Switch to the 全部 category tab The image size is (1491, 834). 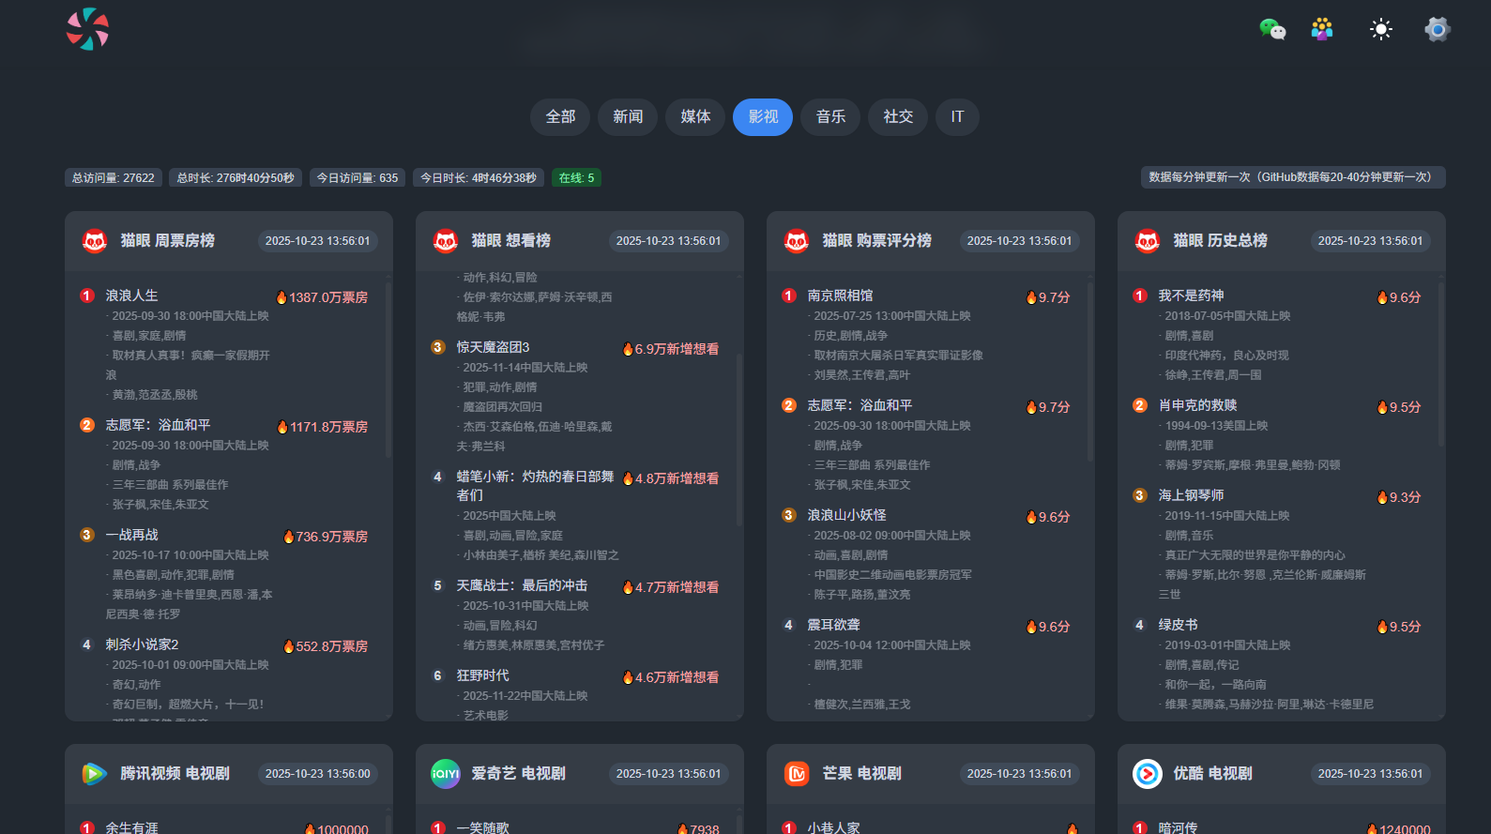tap(560, 117)
